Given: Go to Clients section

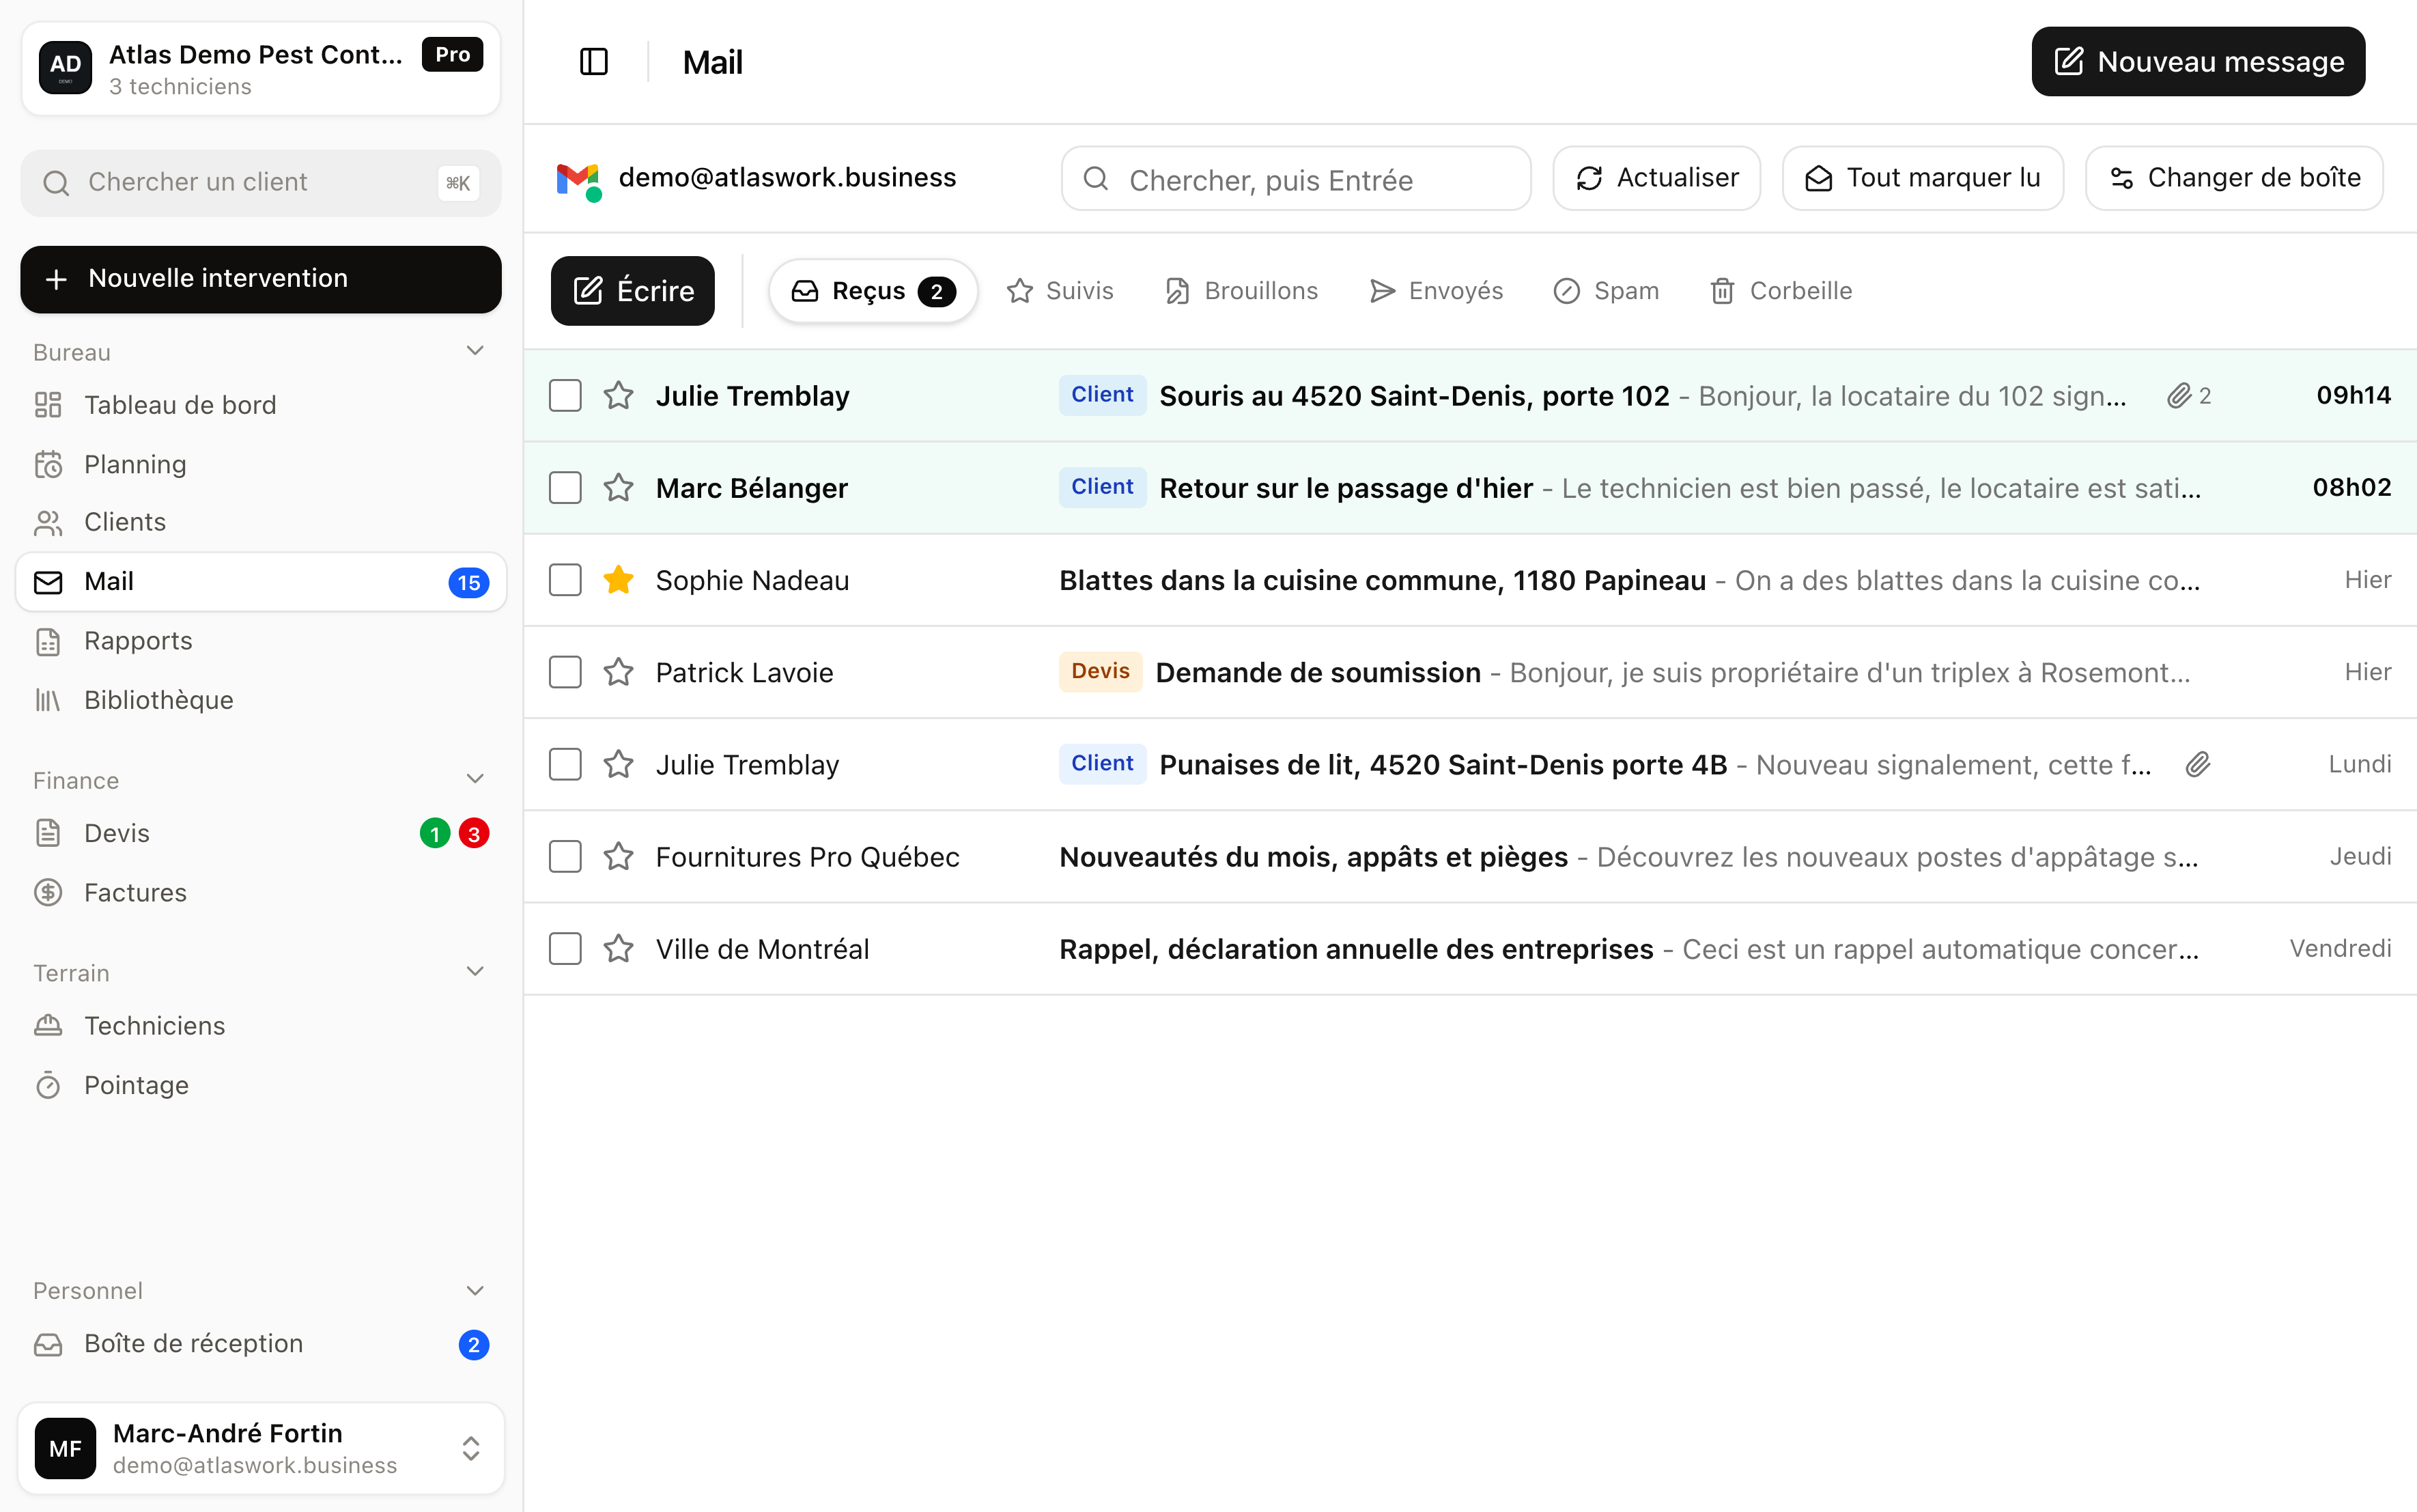Looking at the screenshot, I should pyautogui.click(x=261, y=522).
